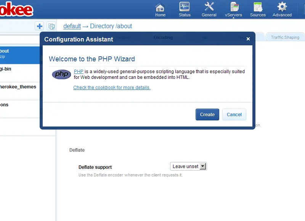Image resolution: width=305 pixels, height=221 pixels.
Task: Click the 'Deflate support' label
Action: (95, 167)
